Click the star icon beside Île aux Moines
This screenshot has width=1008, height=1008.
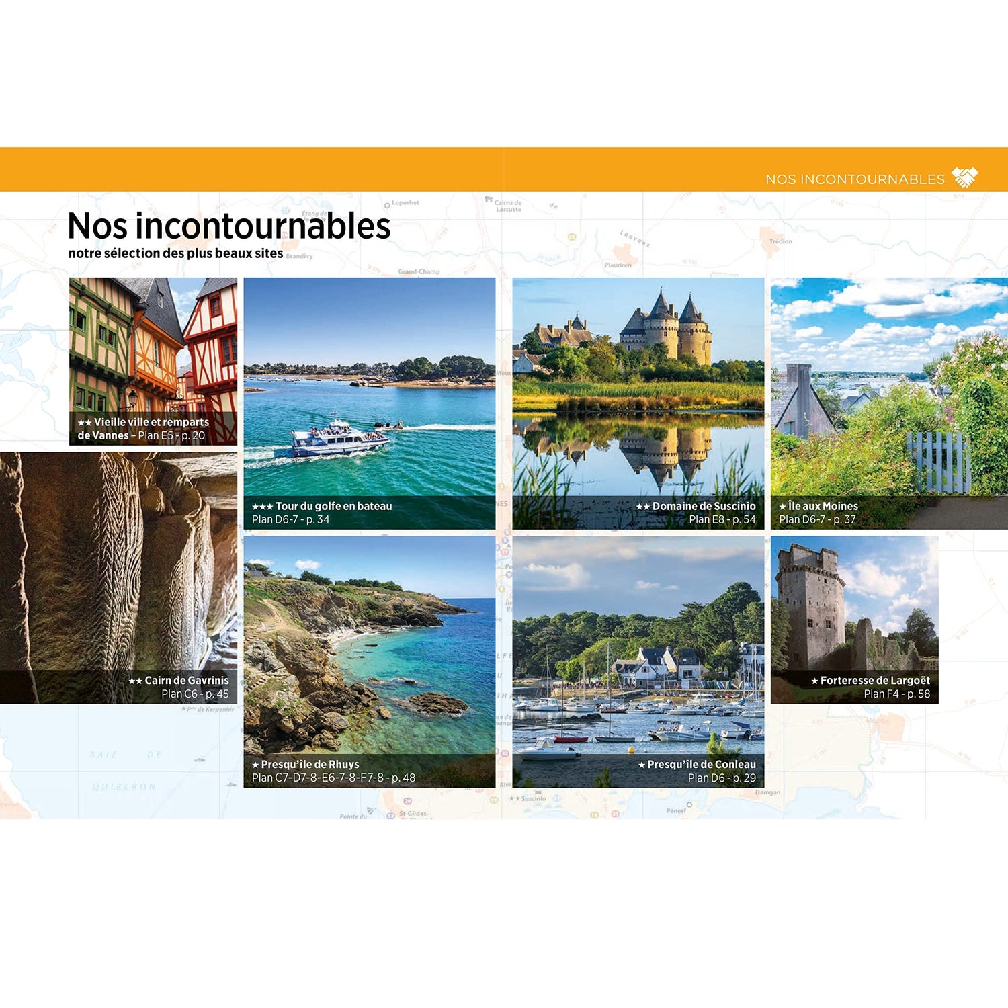click(x=782, y=506)
